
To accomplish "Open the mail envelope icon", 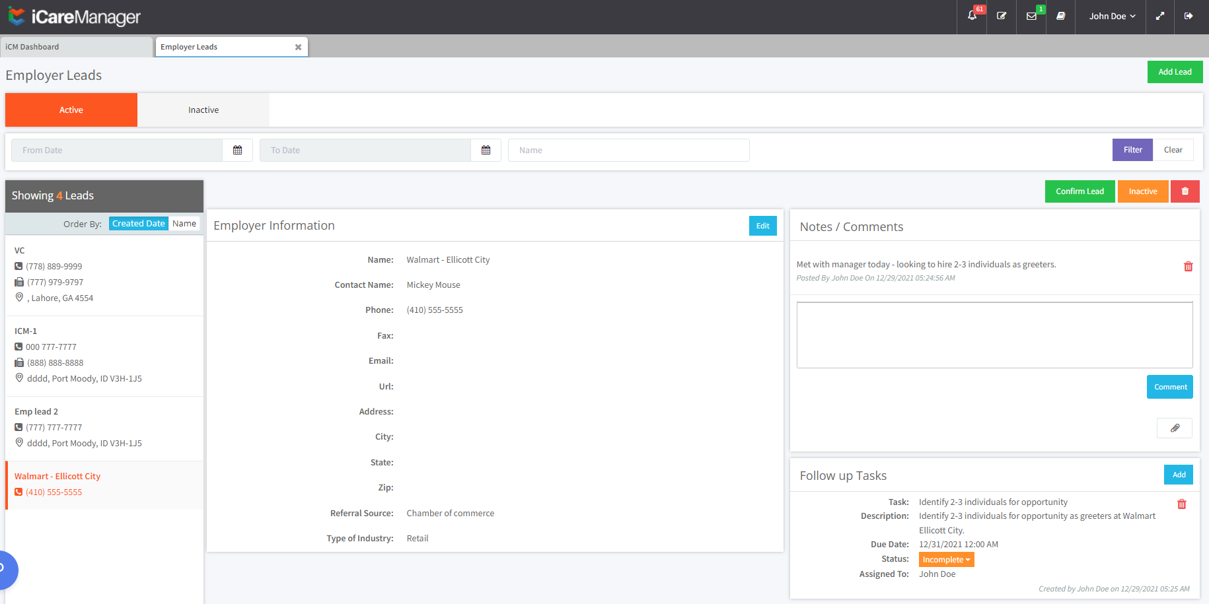I will coord(1031,16).
